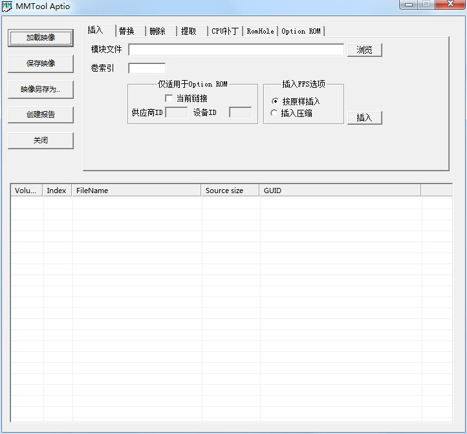Click the 创建报告 (Create Report) button
The image size is (467, 434).
point(41,114)
